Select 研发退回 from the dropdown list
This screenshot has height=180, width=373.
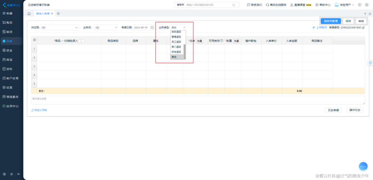[176, 52]
